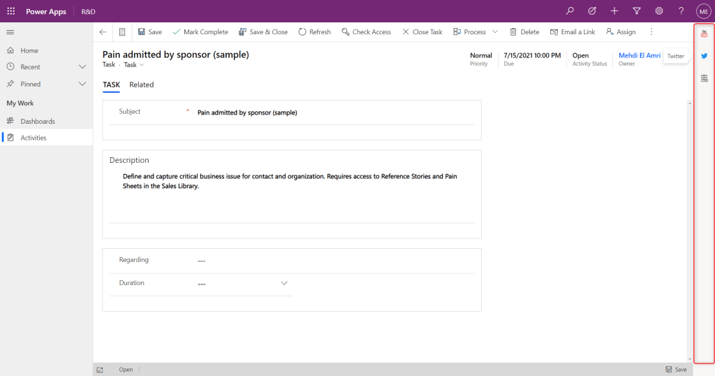The height and width of the screenshot is (376, 715).
Task: Expand the Pinned section chevron
Action: (82, 84)
